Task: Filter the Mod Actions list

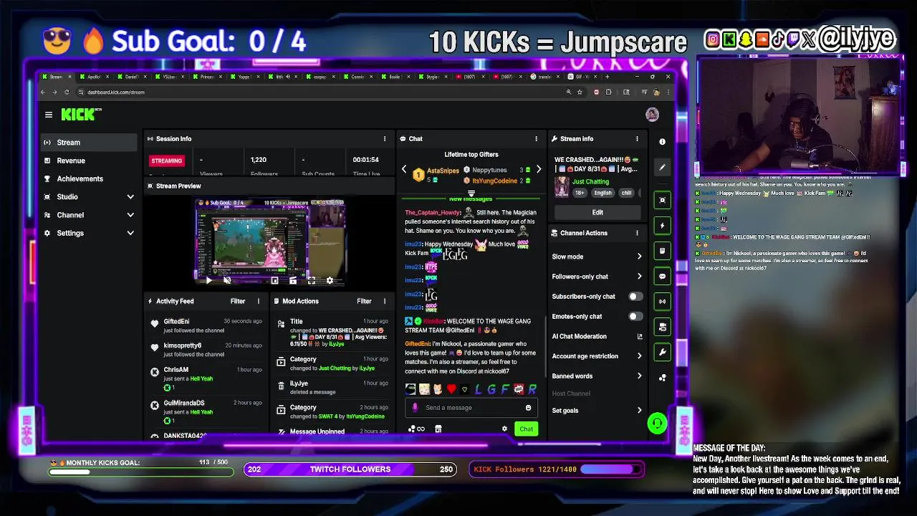Action: (x=364, y=302)
